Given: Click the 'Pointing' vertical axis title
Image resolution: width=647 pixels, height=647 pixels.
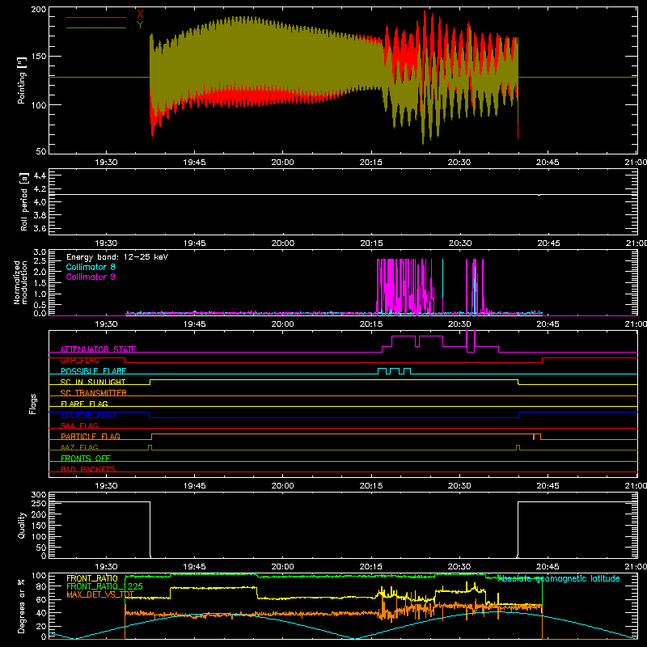Looking at the screenshot, I should pos(22,80).
